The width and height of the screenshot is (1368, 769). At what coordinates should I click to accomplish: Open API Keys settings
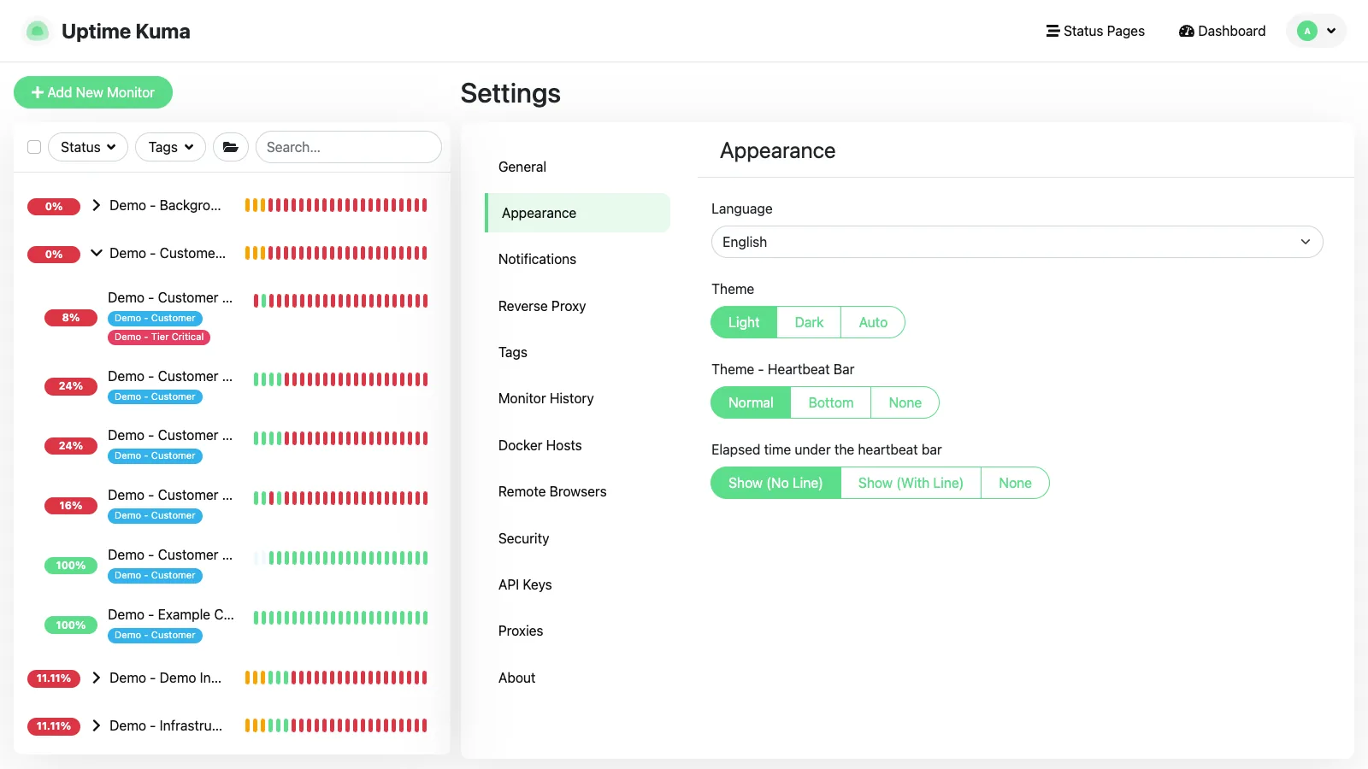tap(578, 584)
